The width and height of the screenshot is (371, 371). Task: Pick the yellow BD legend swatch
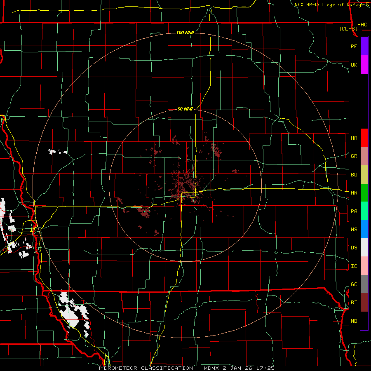(x=364, y=175)
